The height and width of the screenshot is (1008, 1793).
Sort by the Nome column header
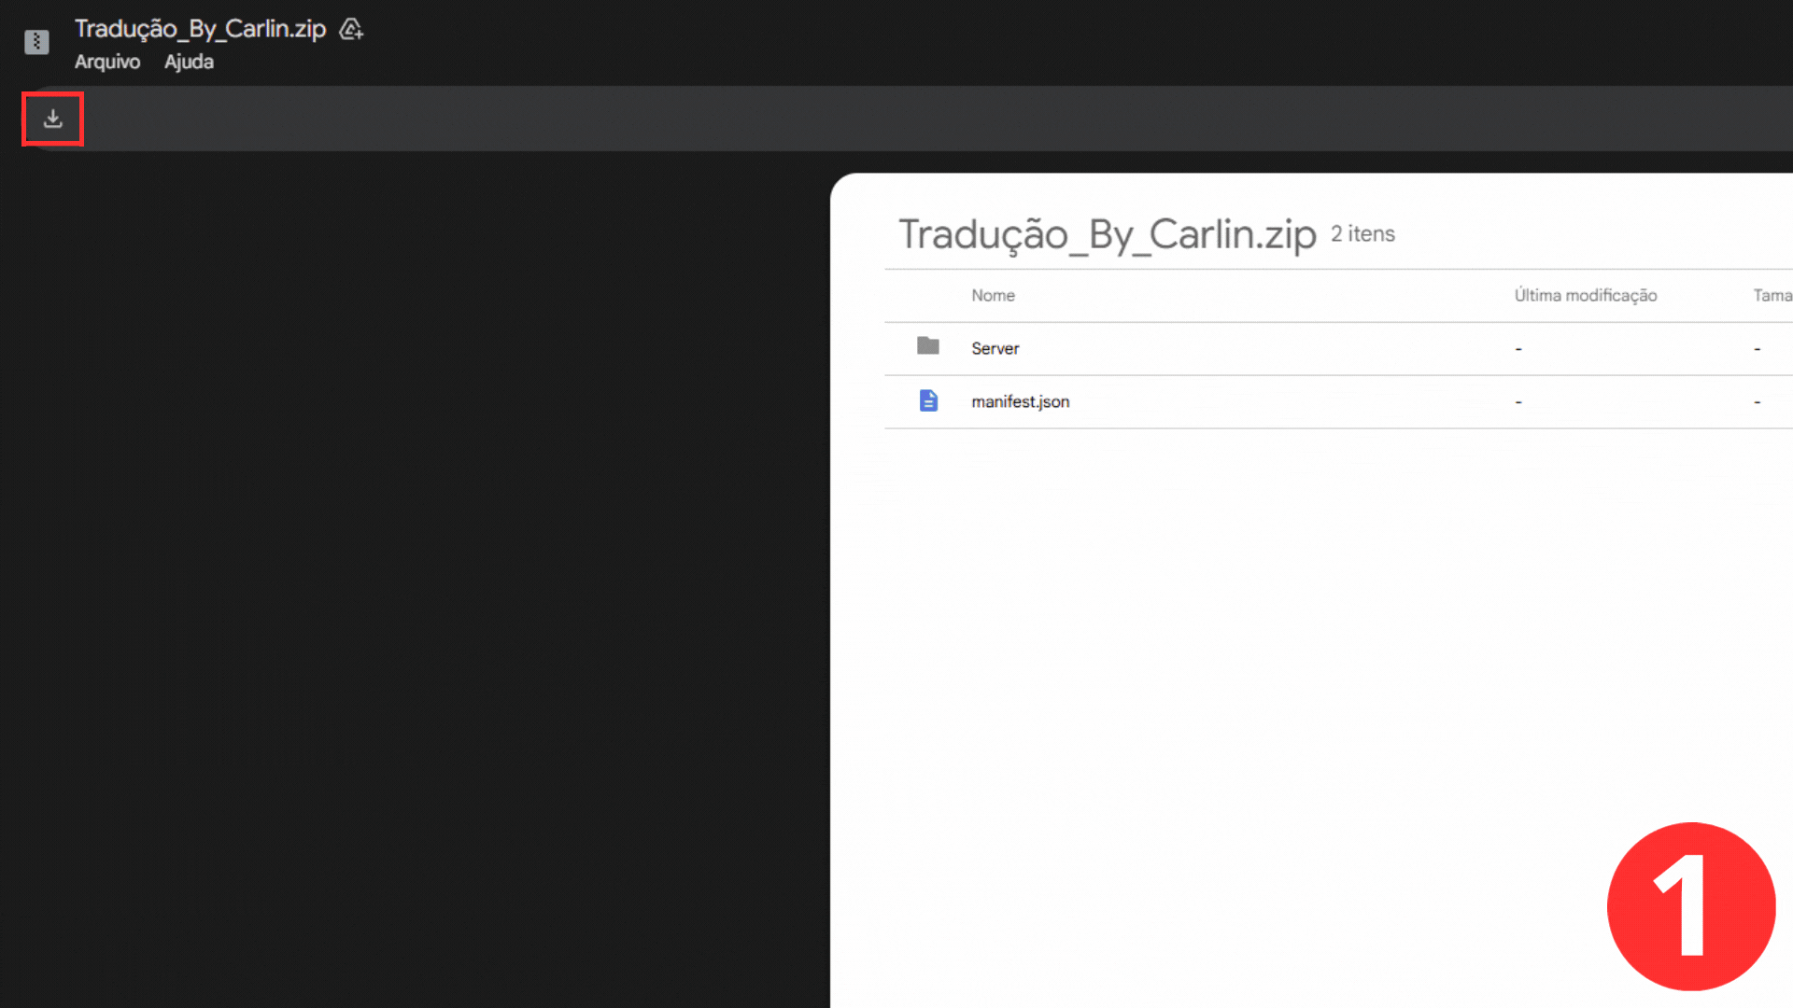[x=993, y=295]
